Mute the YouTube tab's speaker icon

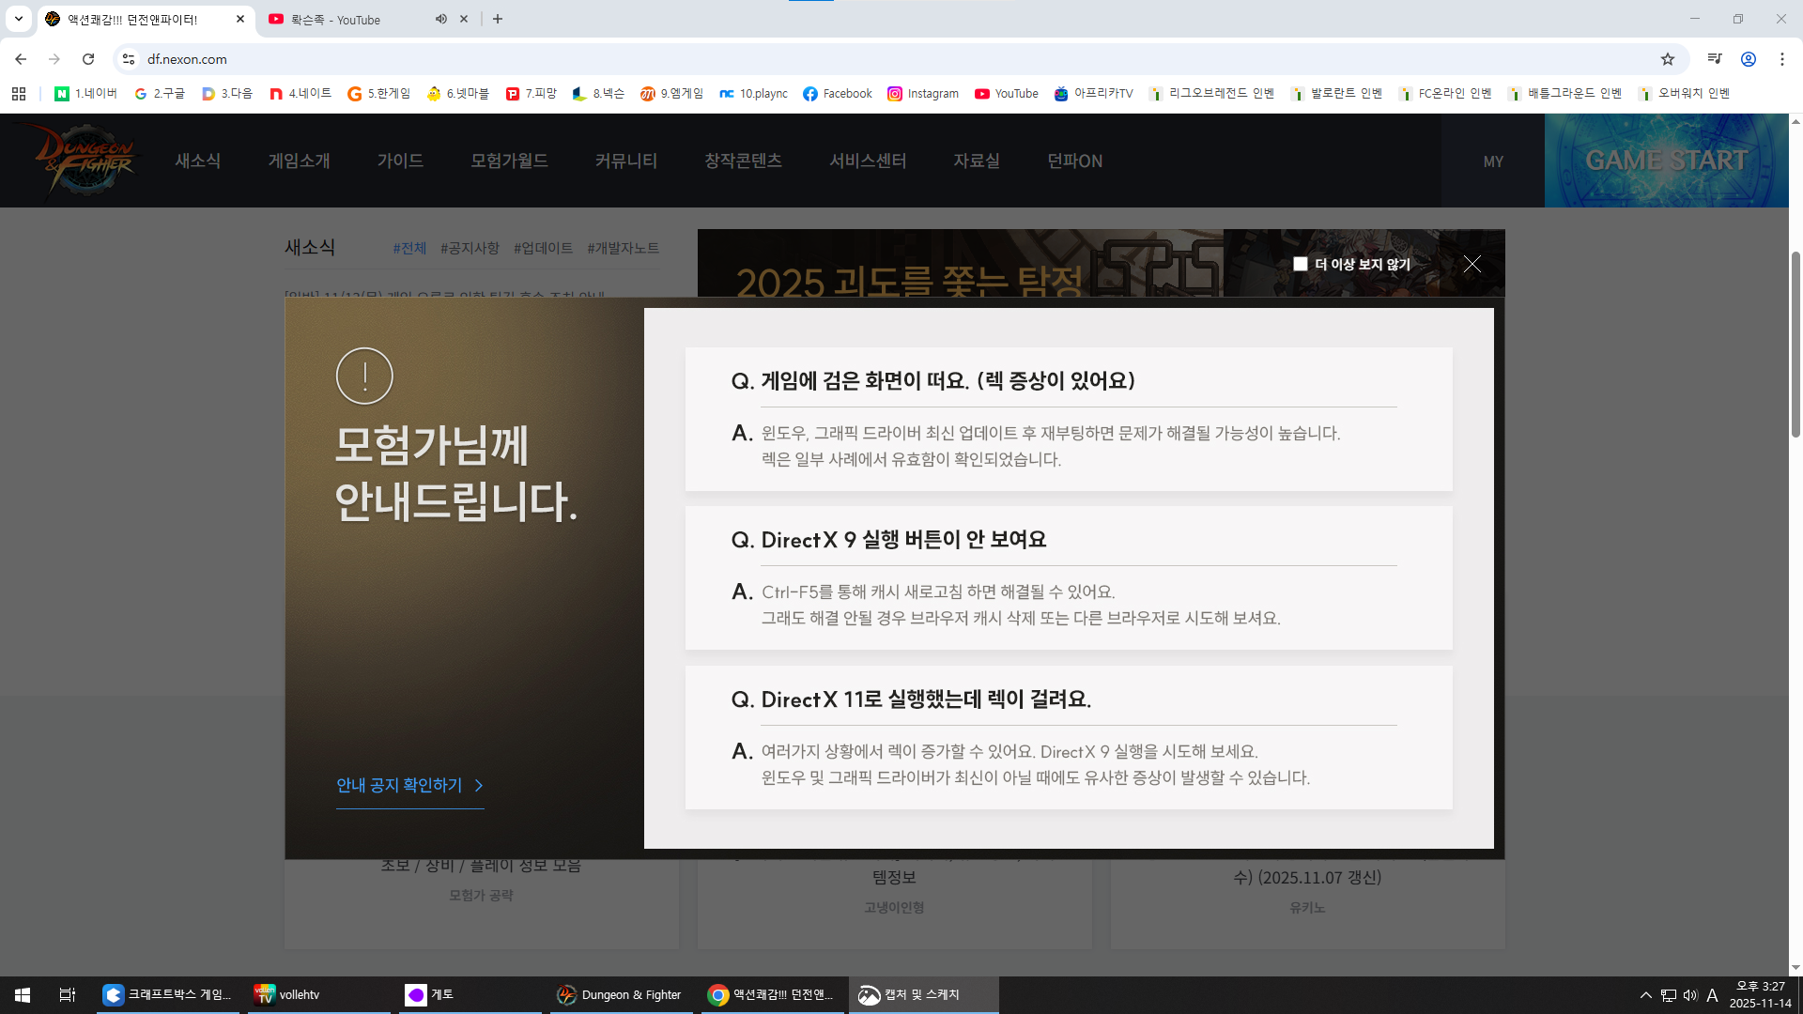[440, 19]
